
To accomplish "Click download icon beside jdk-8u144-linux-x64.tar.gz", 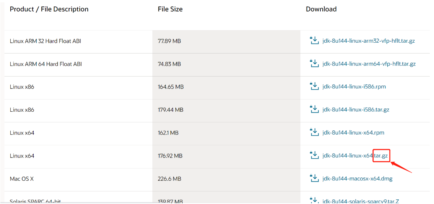I will pyautogui.click(x=314, y=155).
